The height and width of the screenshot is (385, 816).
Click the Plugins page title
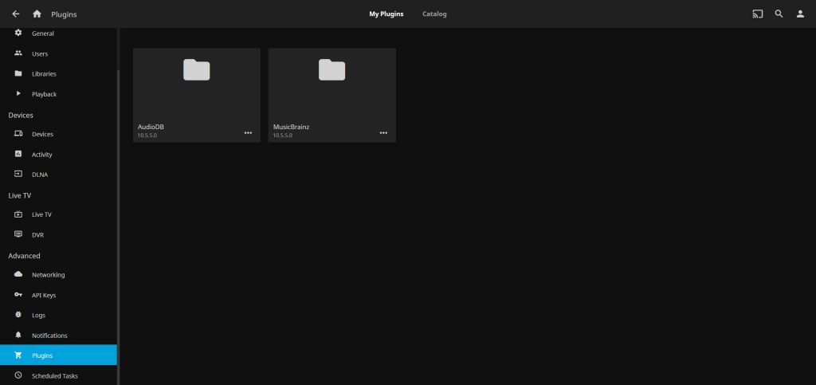point(64,14)
